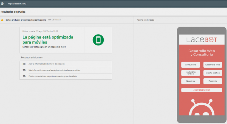
Task: Click 'Es fácil usar esta página' text
Action: 44,47
